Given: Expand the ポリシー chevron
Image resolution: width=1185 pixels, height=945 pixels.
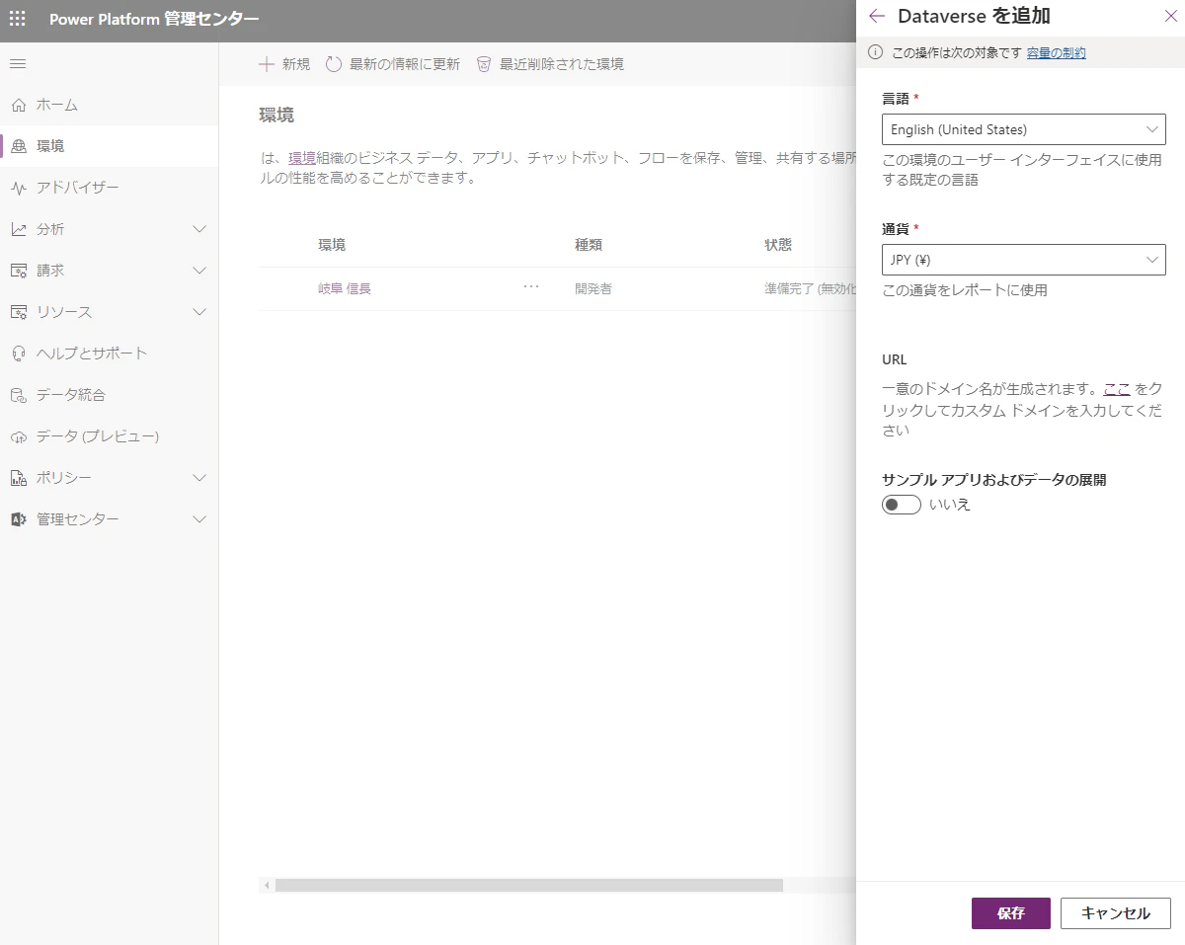Looking at the screenshot, I should tap(198, 478).
